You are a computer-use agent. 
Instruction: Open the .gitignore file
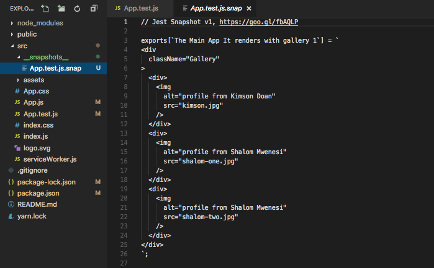click(32, 171)
